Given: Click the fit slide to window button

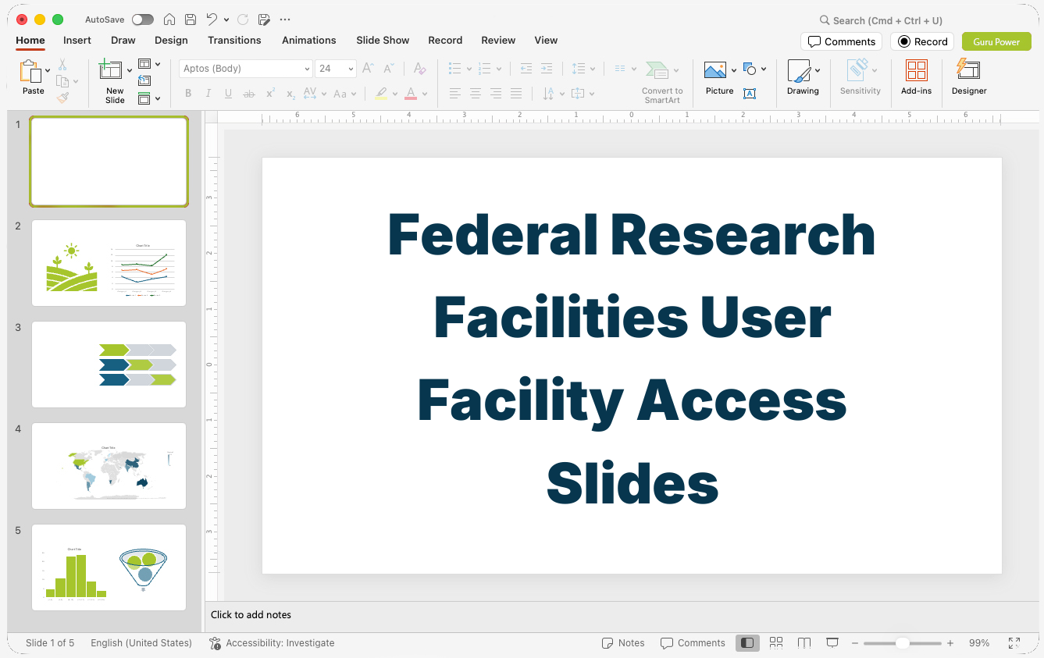Looking at the screenshot, I should coord(1014,643).
